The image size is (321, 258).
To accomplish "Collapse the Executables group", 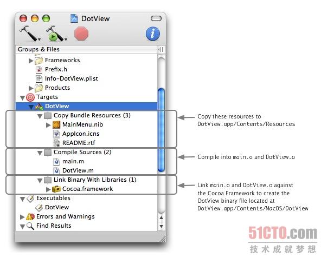I will point(23,199).
